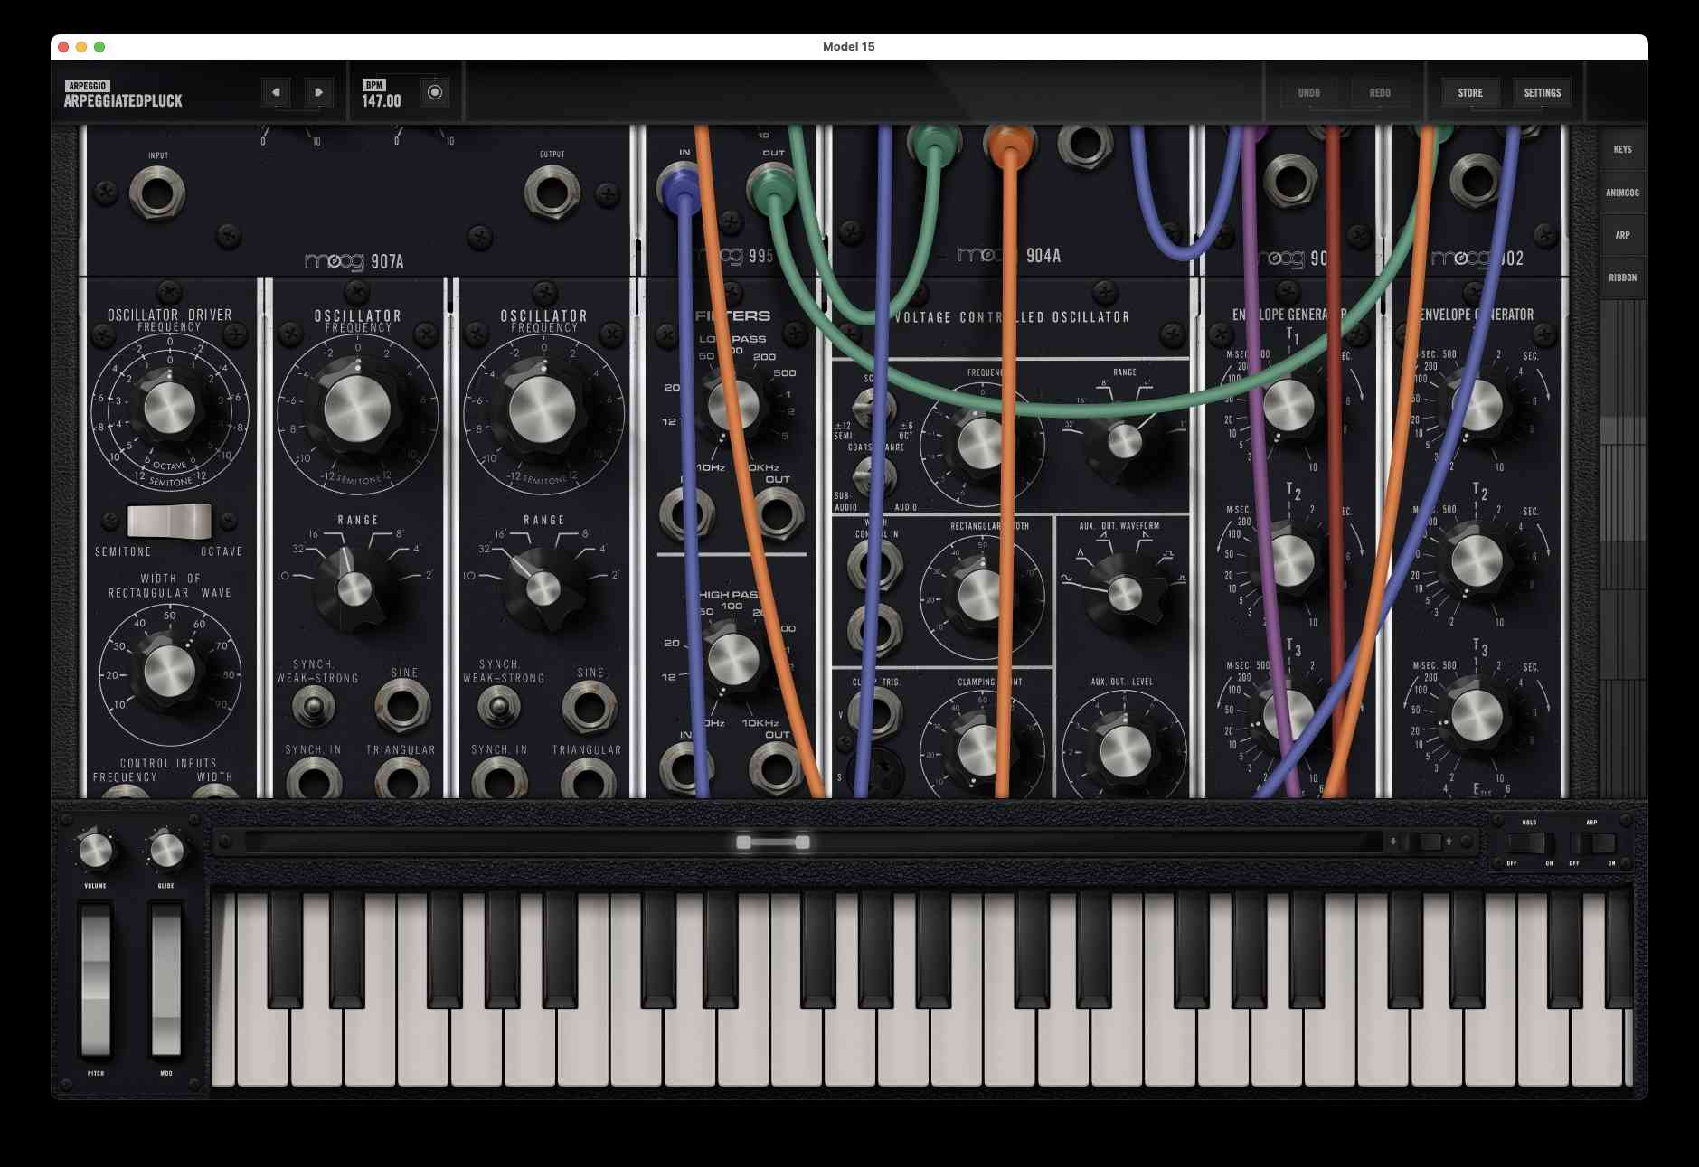Click the 995 OUT jack with green cable
This screenshot has width=1699, height=1167.
coord(773,190)
